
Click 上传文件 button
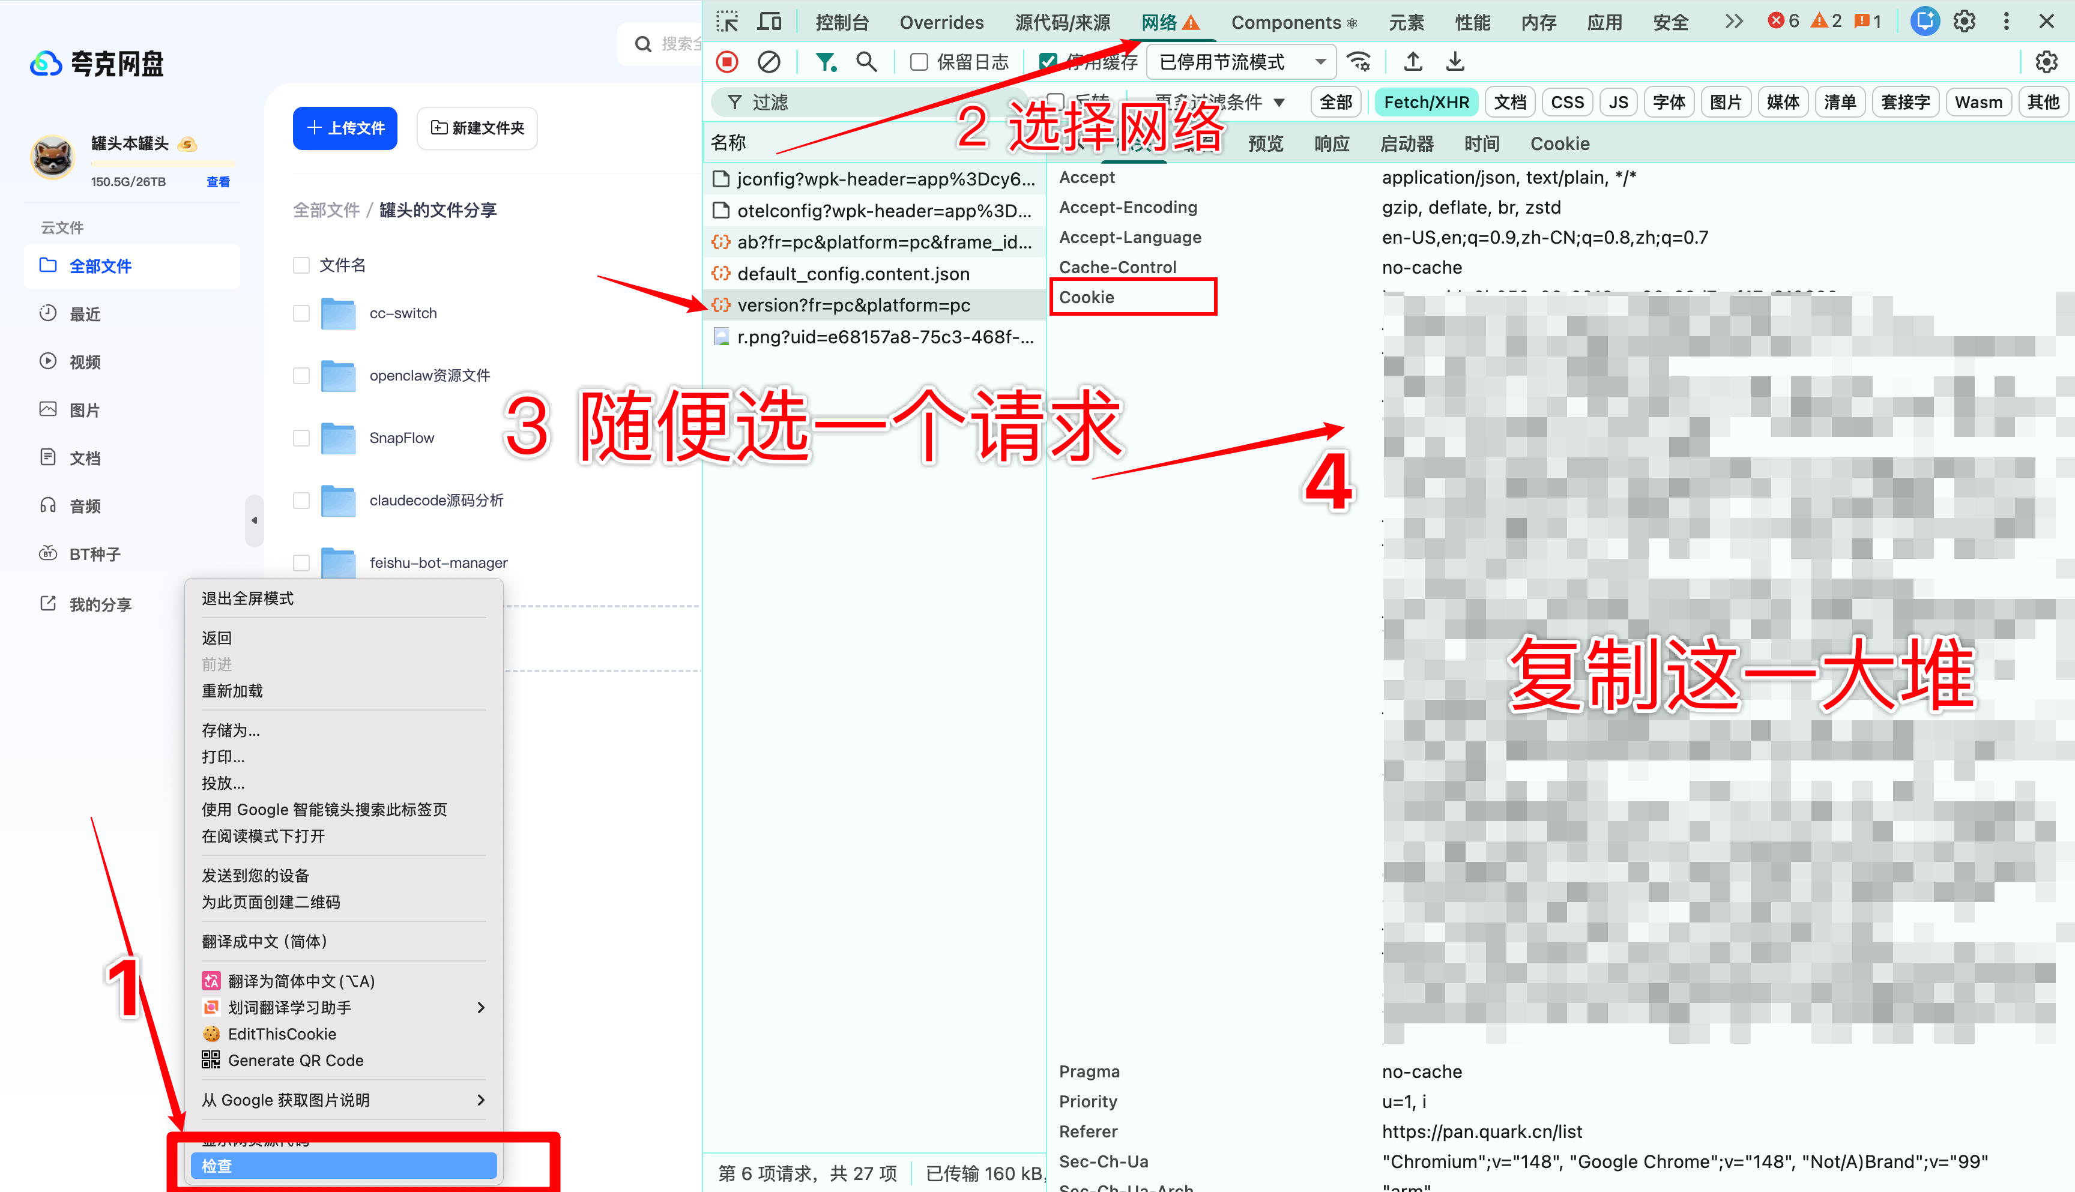(x=345, y=128)
